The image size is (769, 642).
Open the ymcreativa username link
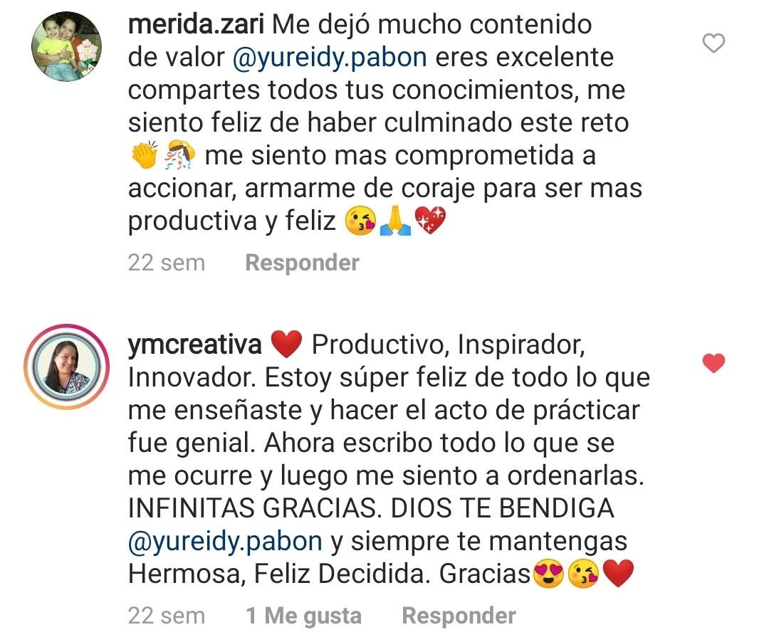point(194,344)
